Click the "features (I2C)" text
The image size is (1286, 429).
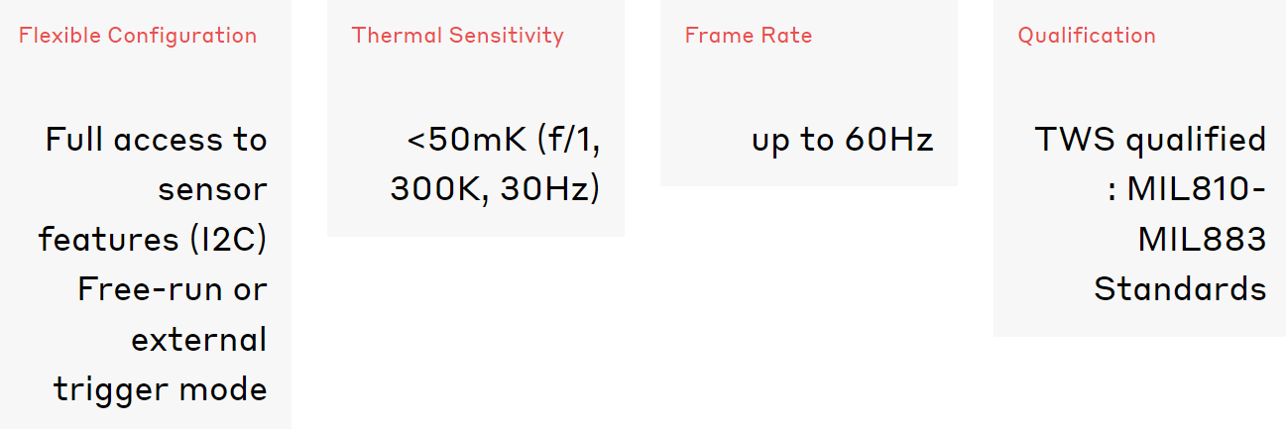point(154,240)
